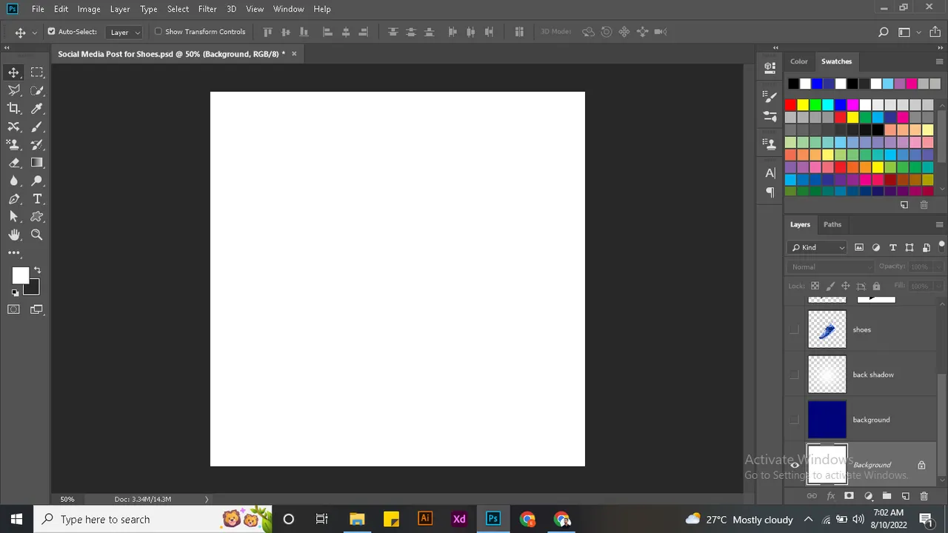Viewport: 948px width, 533px height.
Task: Open Swatches panel flyout menu
Action: [940, 61]
